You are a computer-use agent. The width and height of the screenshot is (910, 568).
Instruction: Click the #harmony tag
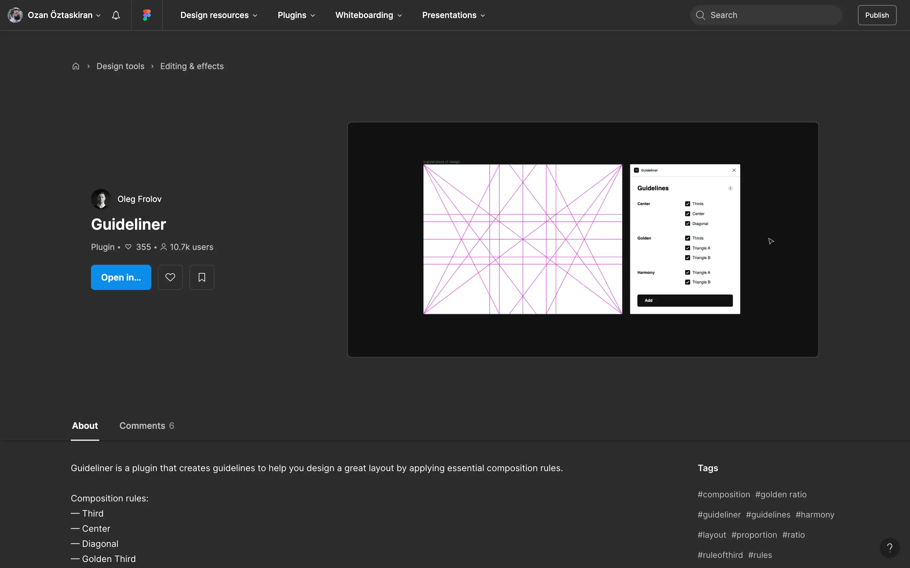pos(815,515)
